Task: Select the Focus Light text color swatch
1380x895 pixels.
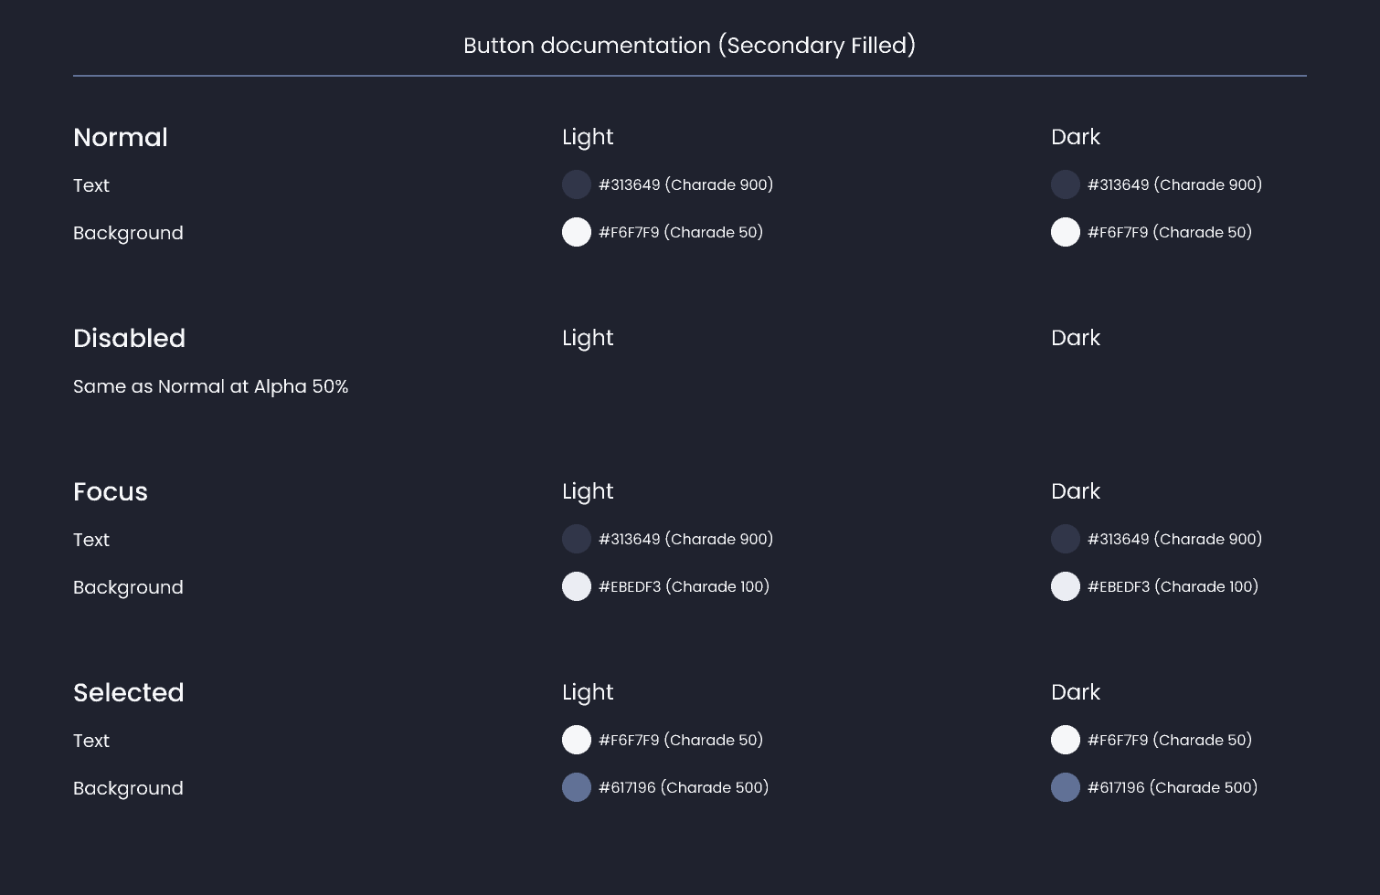Action: [577, 539]
